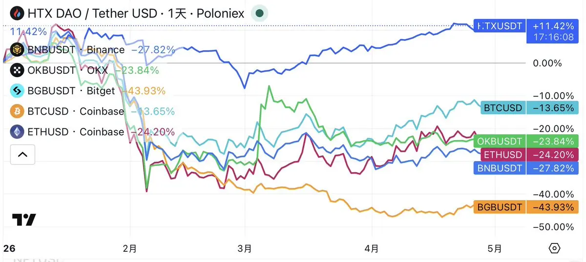Select the BNBUSDT · Binance legend entry
The height and width of the screenshot is (262, 586).
[76, 49]
